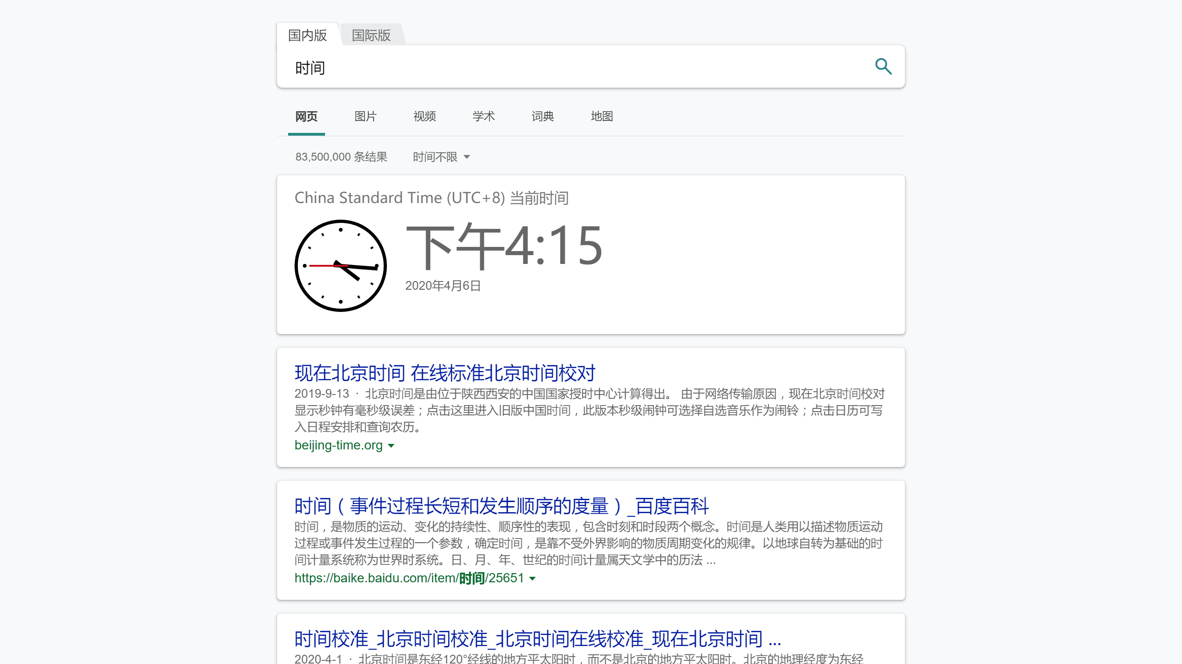Click the baike.baidu.com/item/时间/25651 URL

(x=409, y=578)
